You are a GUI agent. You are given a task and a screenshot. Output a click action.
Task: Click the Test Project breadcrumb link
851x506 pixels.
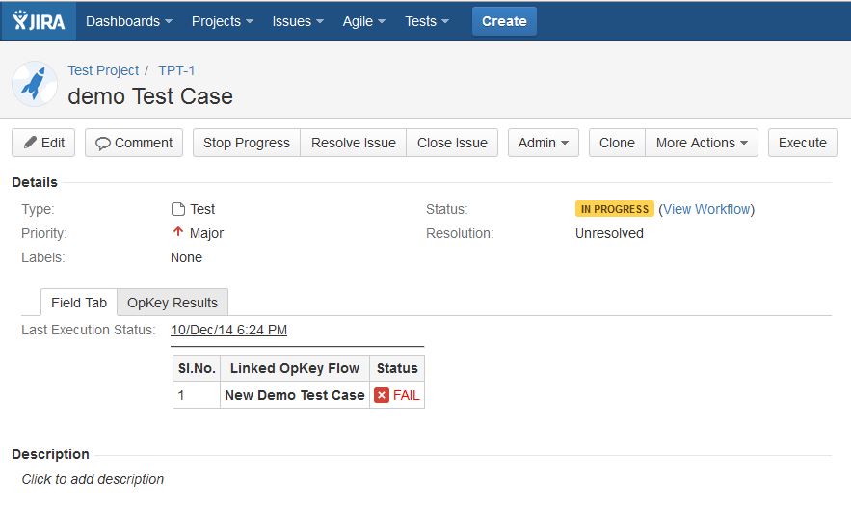point(103,70)
